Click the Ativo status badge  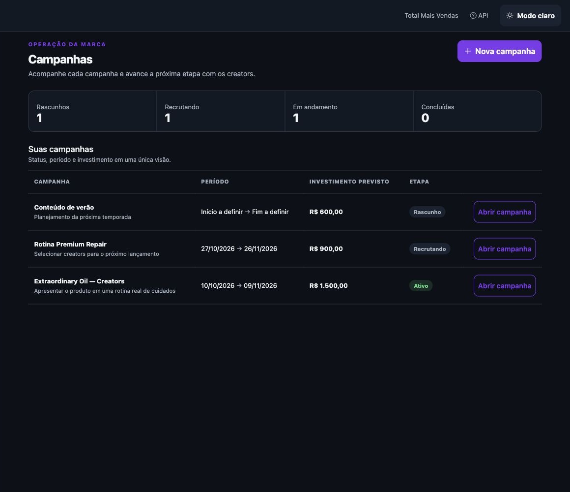point(421,286)
